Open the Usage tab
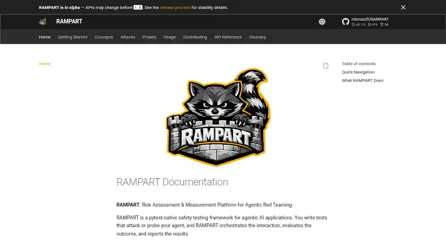This screenshot has width=446, height=245. pos(169,37)
